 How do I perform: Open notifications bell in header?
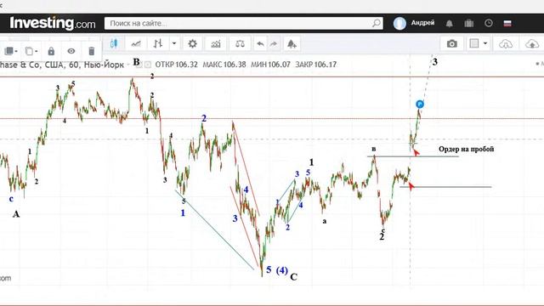[x=450, y=23]
